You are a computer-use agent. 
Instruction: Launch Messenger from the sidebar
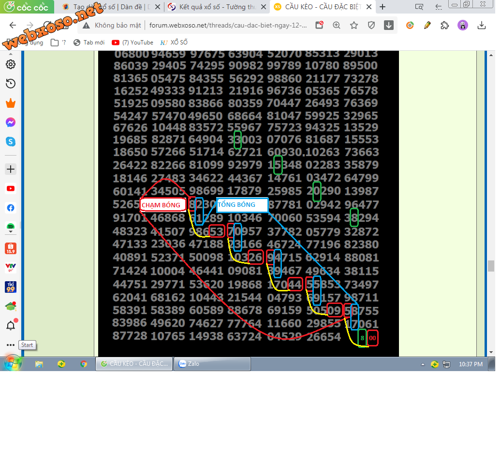10,123
